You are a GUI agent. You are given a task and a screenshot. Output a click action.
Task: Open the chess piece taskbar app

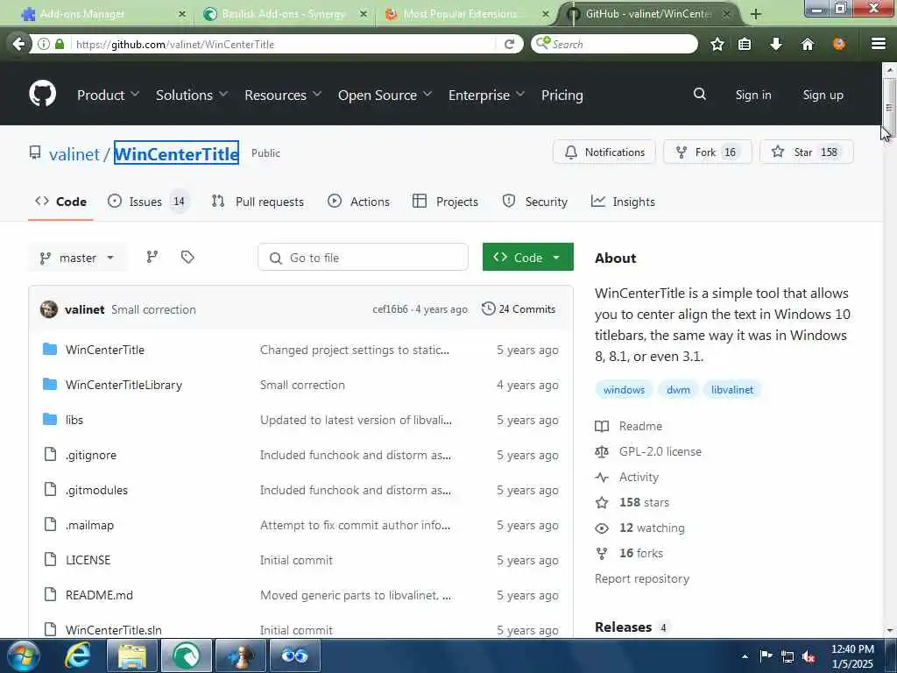[241, 655]
